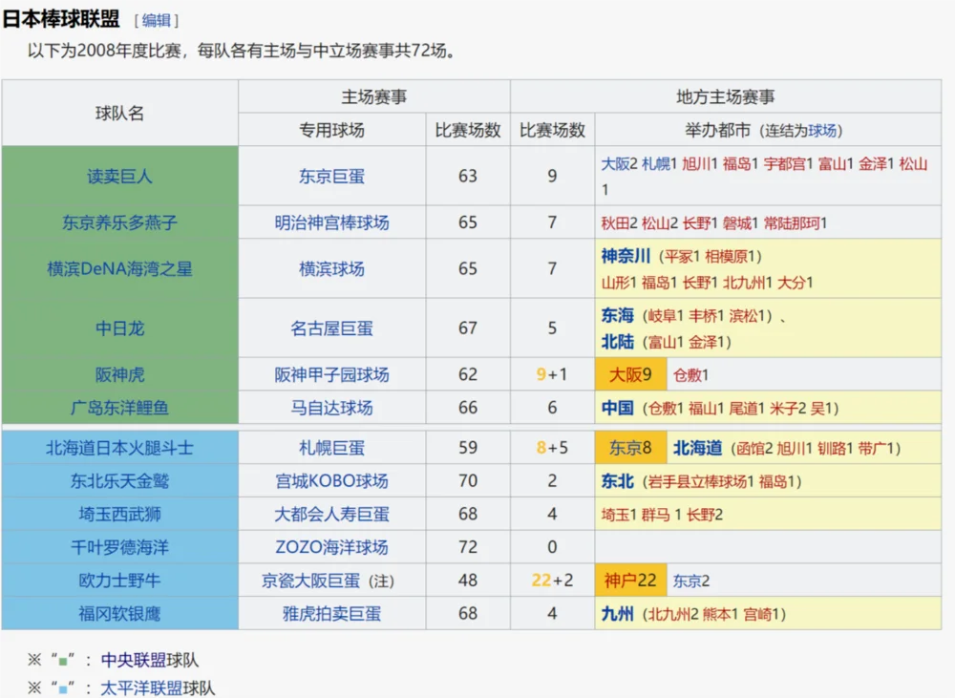Open the 米子2 city link

pyautogui.click(x=788, y=408)
